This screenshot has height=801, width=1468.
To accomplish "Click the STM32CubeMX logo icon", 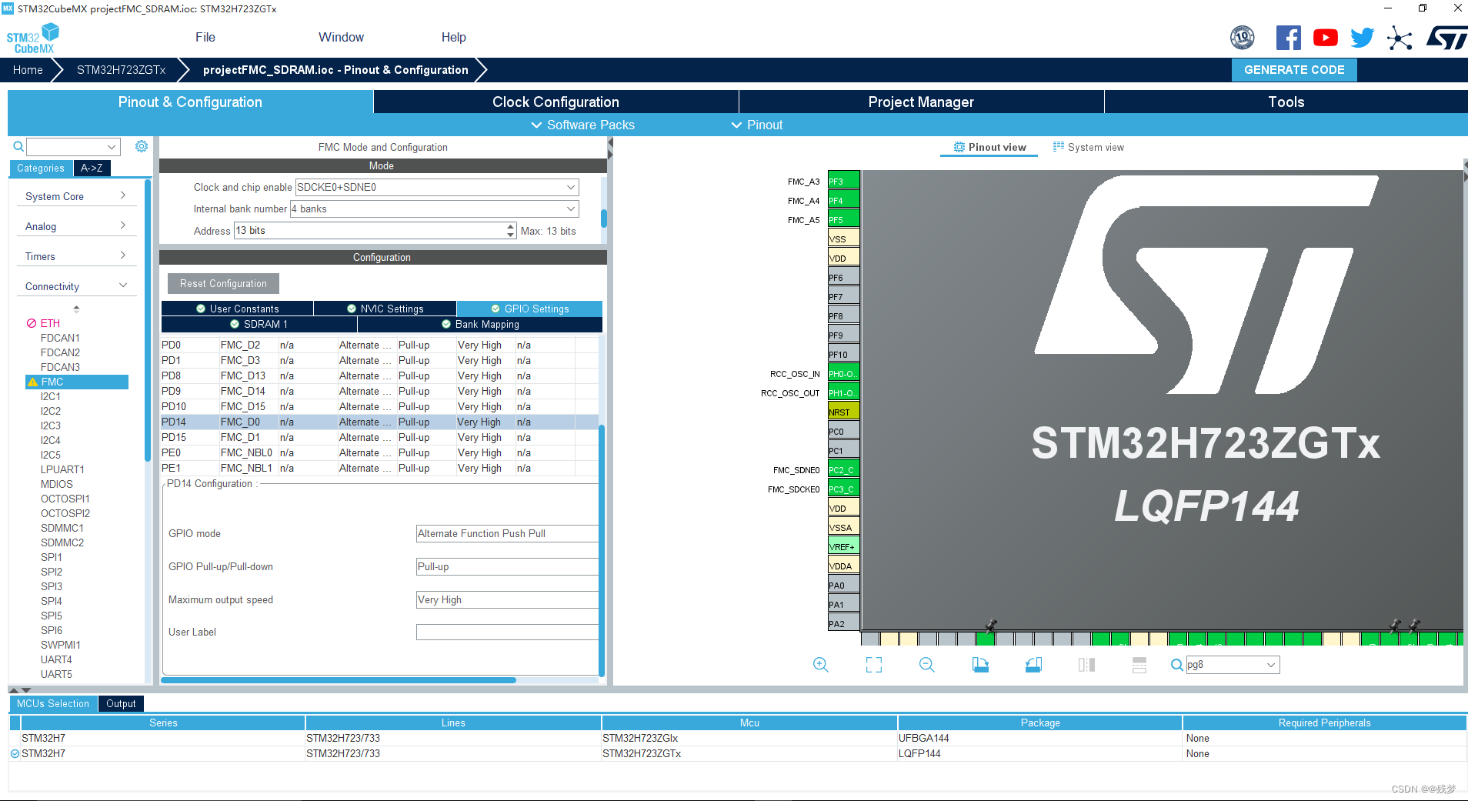I will point(32,38).
